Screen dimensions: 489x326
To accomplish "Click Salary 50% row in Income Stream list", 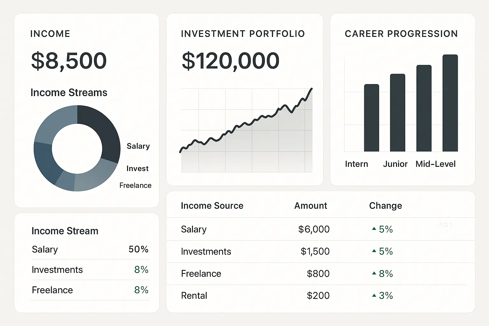I will [90, 249].
